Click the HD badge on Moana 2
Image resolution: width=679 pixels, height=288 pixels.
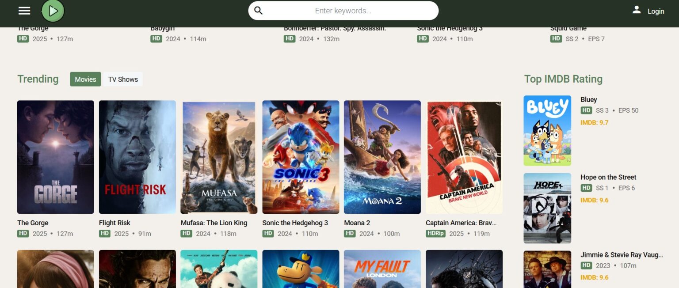[x=350, y=233]
